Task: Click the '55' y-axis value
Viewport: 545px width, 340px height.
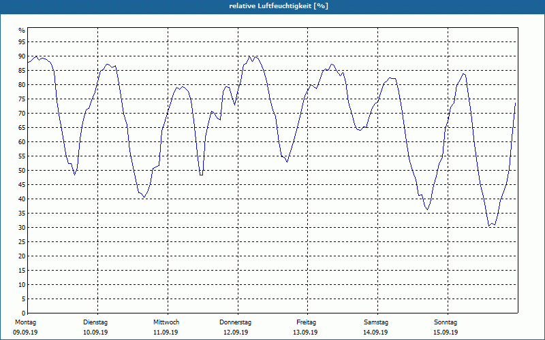Action: click(x=22, y=156)
